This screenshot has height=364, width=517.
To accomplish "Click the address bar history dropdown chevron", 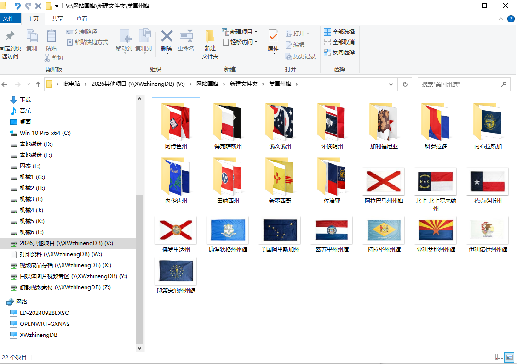I will pyautogui.click(x=391, y=84).
